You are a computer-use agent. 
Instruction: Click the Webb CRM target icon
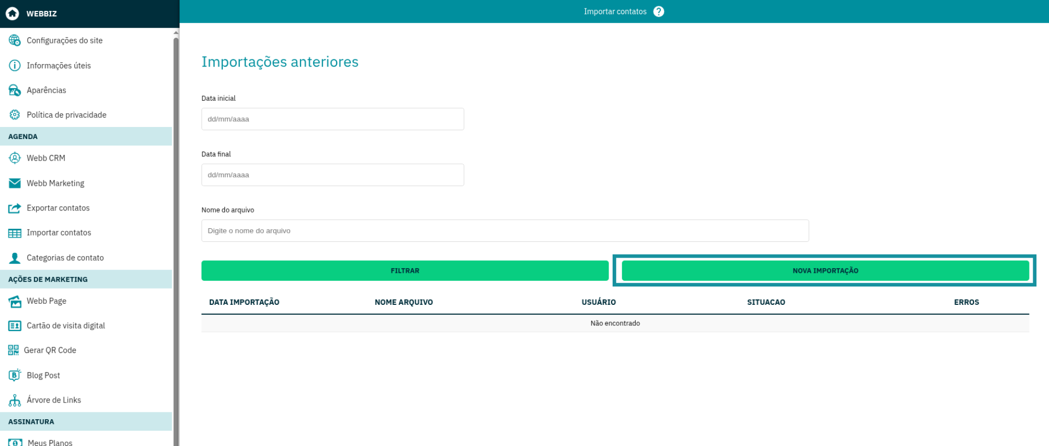[15, 158]
